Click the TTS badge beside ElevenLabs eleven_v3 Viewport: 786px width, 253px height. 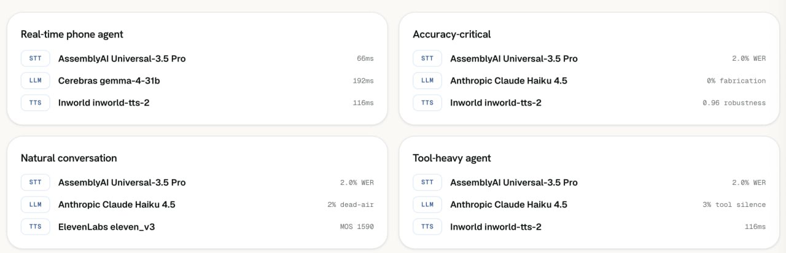35,227
